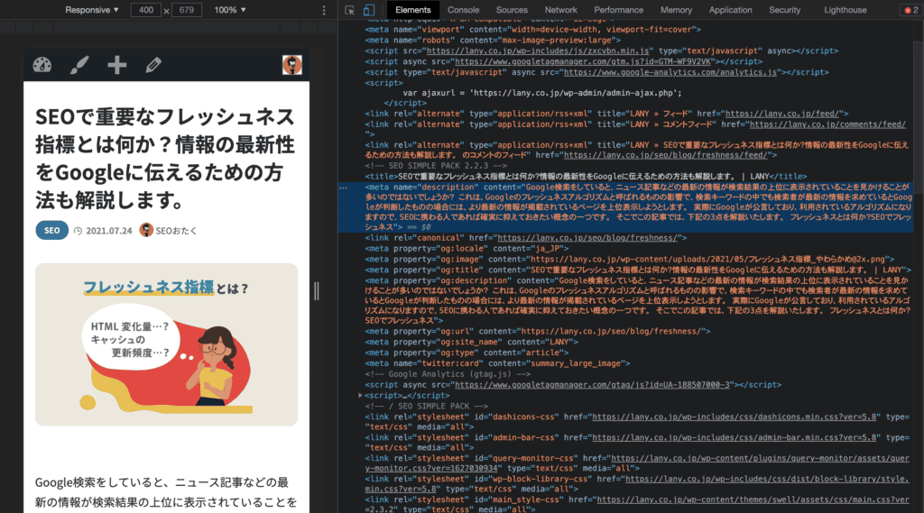Open the admin-bar.min.css stylesheet link

(735, 437)
